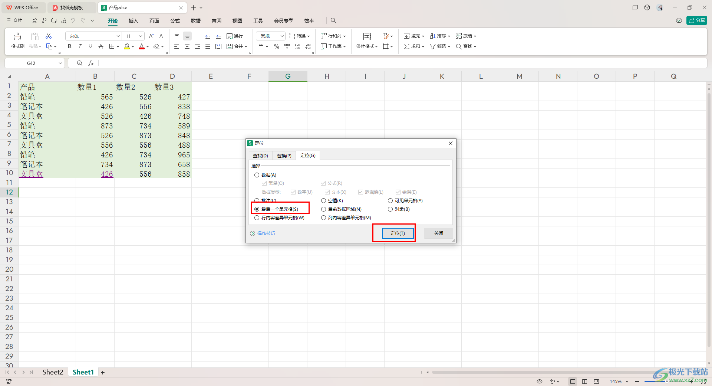Select column G header
Viewport: 712px width, 386px height.
pyautogui.click(x=288, y=76)
